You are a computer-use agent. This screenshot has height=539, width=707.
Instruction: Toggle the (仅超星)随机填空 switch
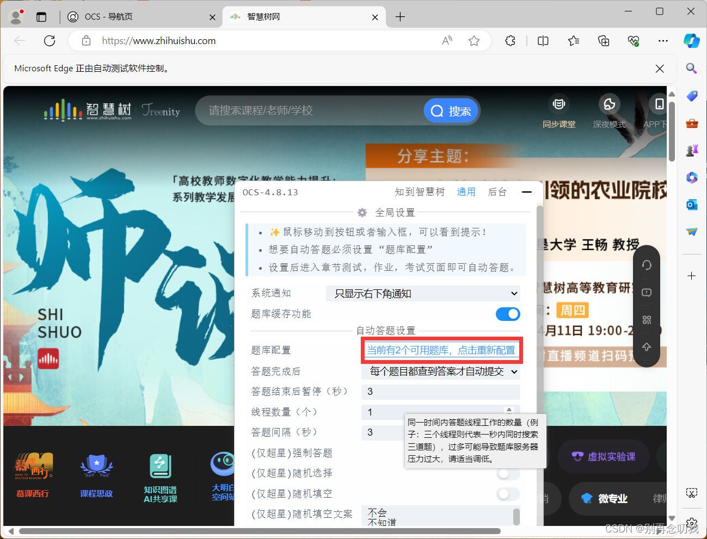508,494
